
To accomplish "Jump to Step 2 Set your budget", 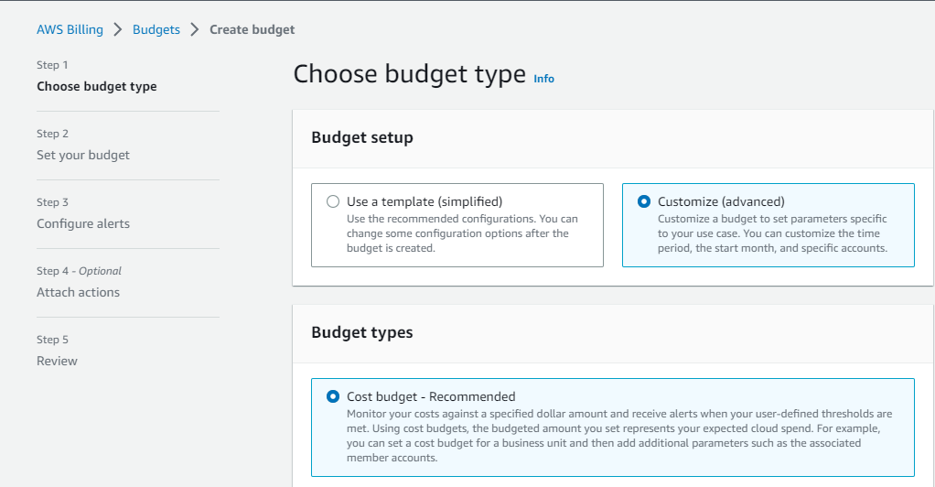I will pos(83,155).
